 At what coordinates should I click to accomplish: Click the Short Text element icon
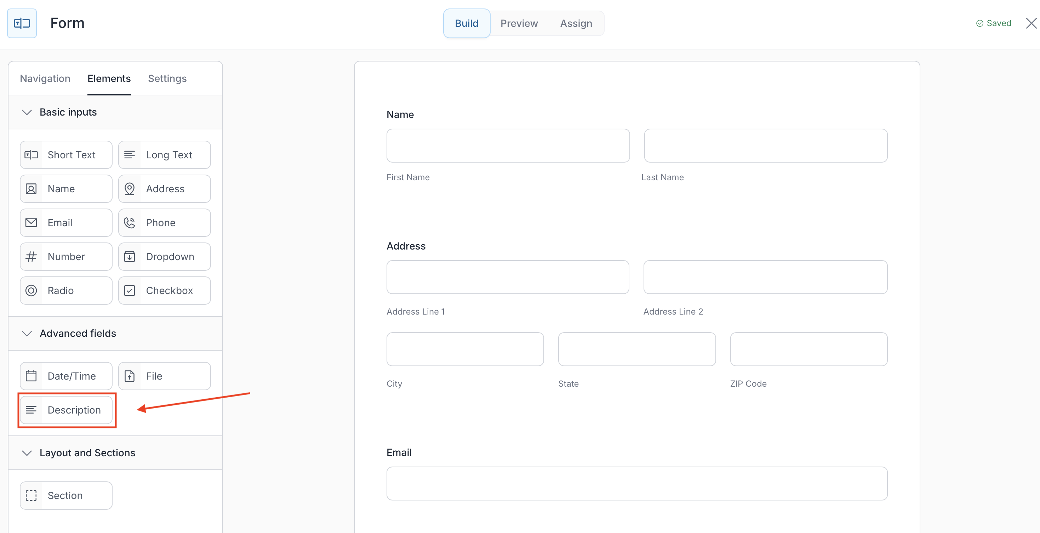click(x=31, y=155)
